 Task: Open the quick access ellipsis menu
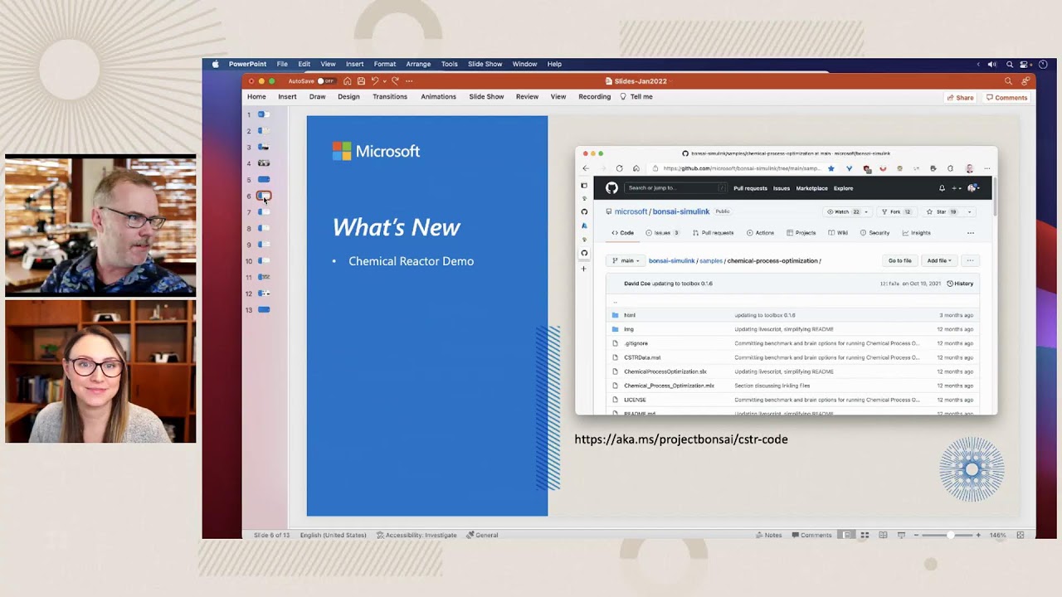pyautogui.click(x=409, y=81)
